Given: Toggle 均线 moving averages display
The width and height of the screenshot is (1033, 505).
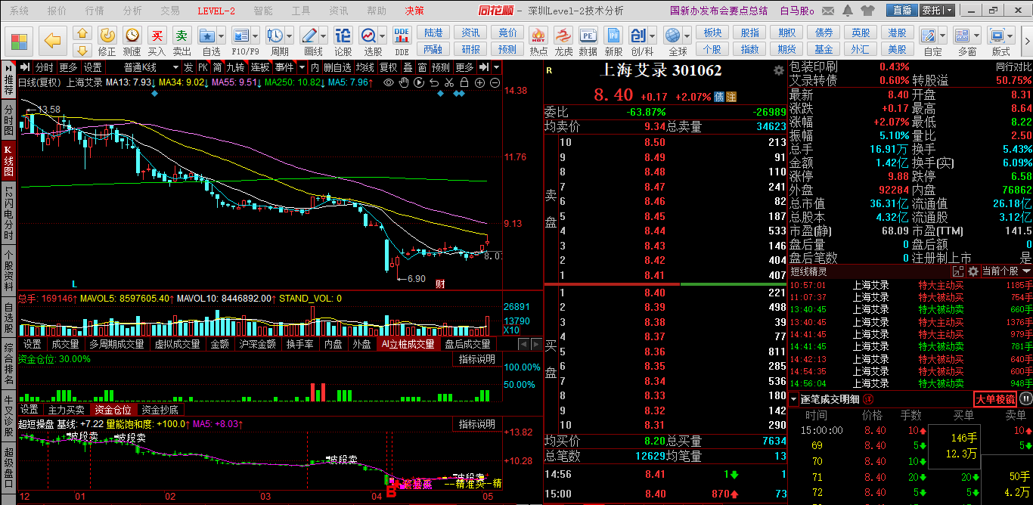Looking at the screenshot, I should (366, 67).
